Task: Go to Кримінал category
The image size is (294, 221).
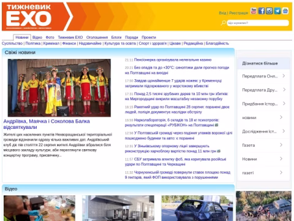Action: [x=51, y=44]
